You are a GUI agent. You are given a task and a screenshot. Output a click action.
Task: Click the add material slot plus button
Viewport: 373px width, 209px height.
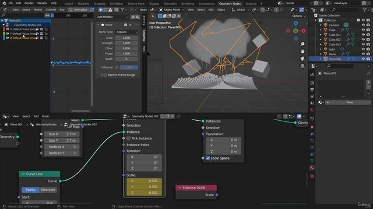pyautogui.click(x=368, y=82)
